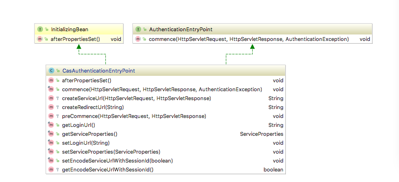The image size is (399, 182).
Task: Click boolean return type of getEncodeServiceUrlWithSessionId()
Action: click(x=273, y=170)
